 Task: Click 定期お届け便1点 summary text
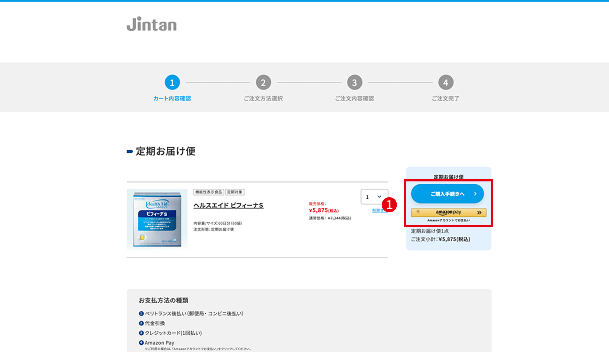(430, 231)
